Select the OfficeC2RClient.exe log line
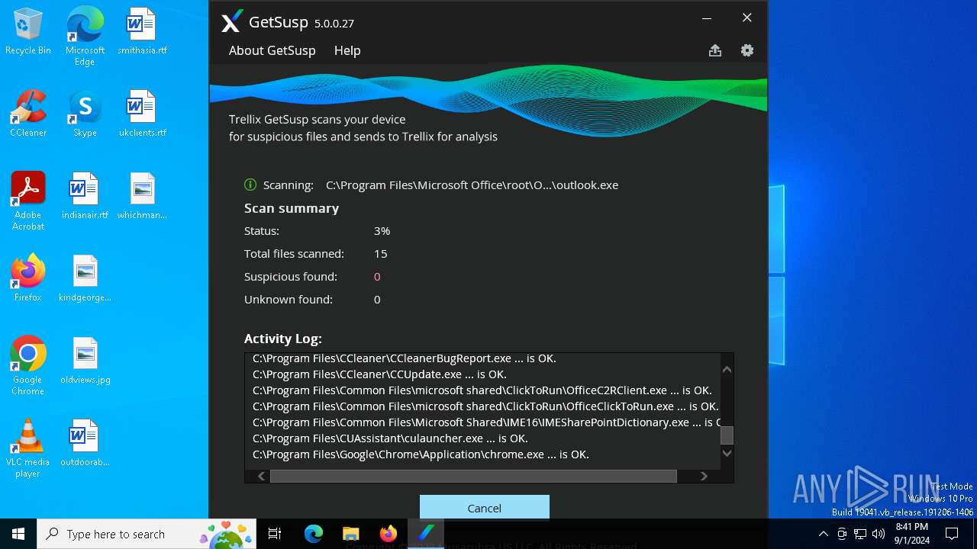977x549 pixels. (x=482, y=390)
